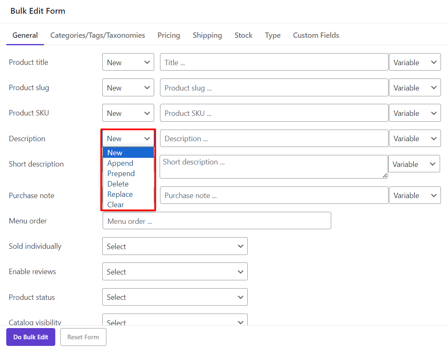Switch to the Pricing tab
The width and height of the screenshot is (448, 348).
169,35
